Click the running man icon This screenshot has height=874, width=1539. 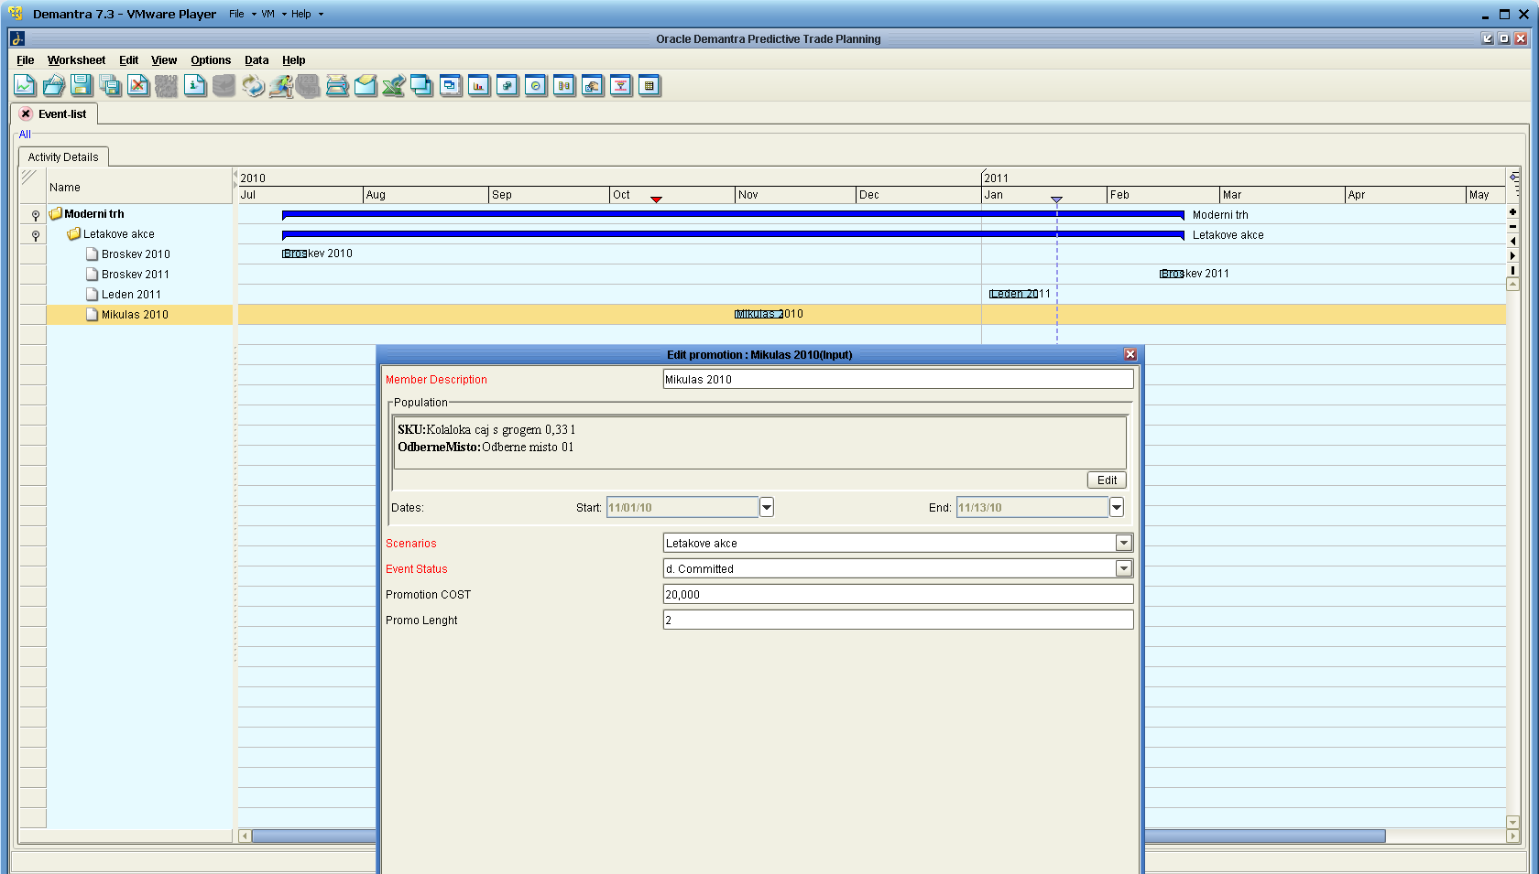coord(280,86)
